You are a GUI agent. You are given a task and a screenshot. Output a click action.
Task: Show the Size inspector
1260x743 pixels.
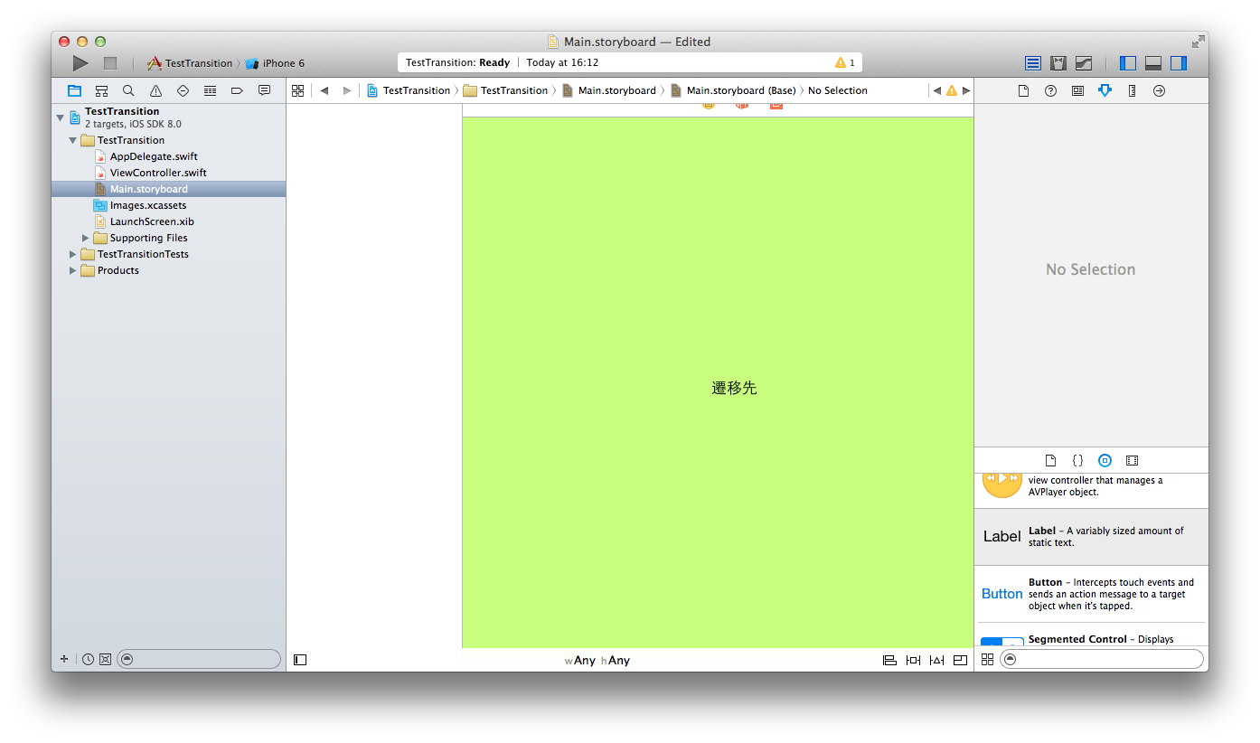point(1132,90)
